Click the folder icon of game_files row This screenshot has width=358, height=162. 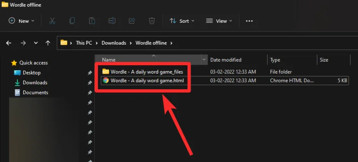106,71
